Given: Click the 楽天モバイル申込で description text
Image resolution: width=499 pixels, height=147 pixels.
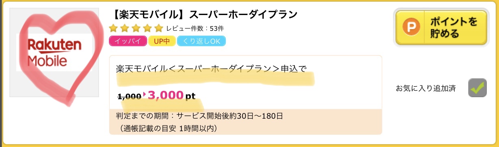Looking at the screenshot, I should coord(211,68).
